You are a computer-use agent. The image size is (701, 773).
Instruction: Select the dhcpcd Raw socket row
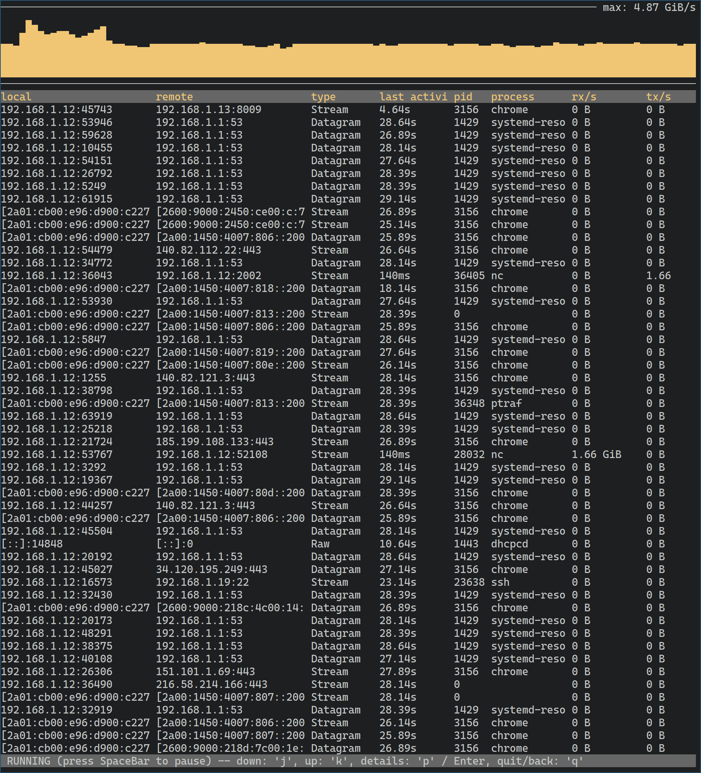click(x=509, y=544)
